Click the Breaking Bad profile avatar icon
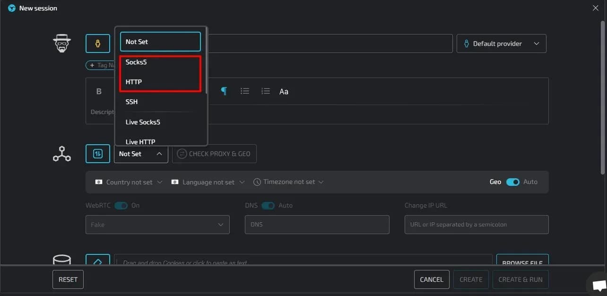The image size is (607, 296). coord(61,43)
